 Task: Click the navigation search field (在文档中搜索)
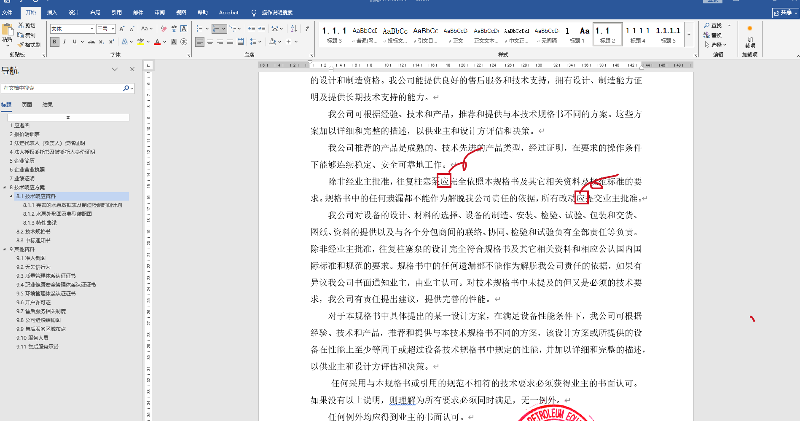pyautogui.click(x=62, y=88)
